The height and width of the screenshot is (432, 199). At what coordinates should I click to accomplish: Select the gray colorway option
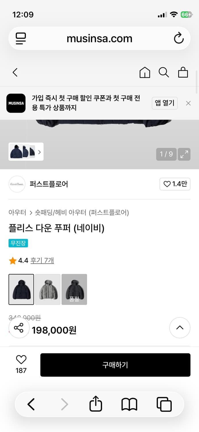point(48,289)
